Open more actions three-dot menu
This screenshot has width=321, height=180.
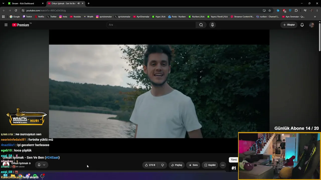coord(223,165)
